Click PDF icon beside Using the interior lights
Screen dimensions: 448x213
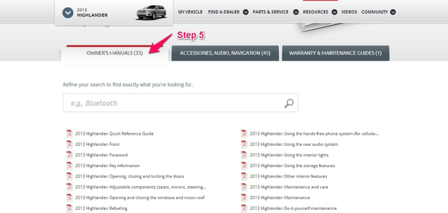(x=244, y=155)
